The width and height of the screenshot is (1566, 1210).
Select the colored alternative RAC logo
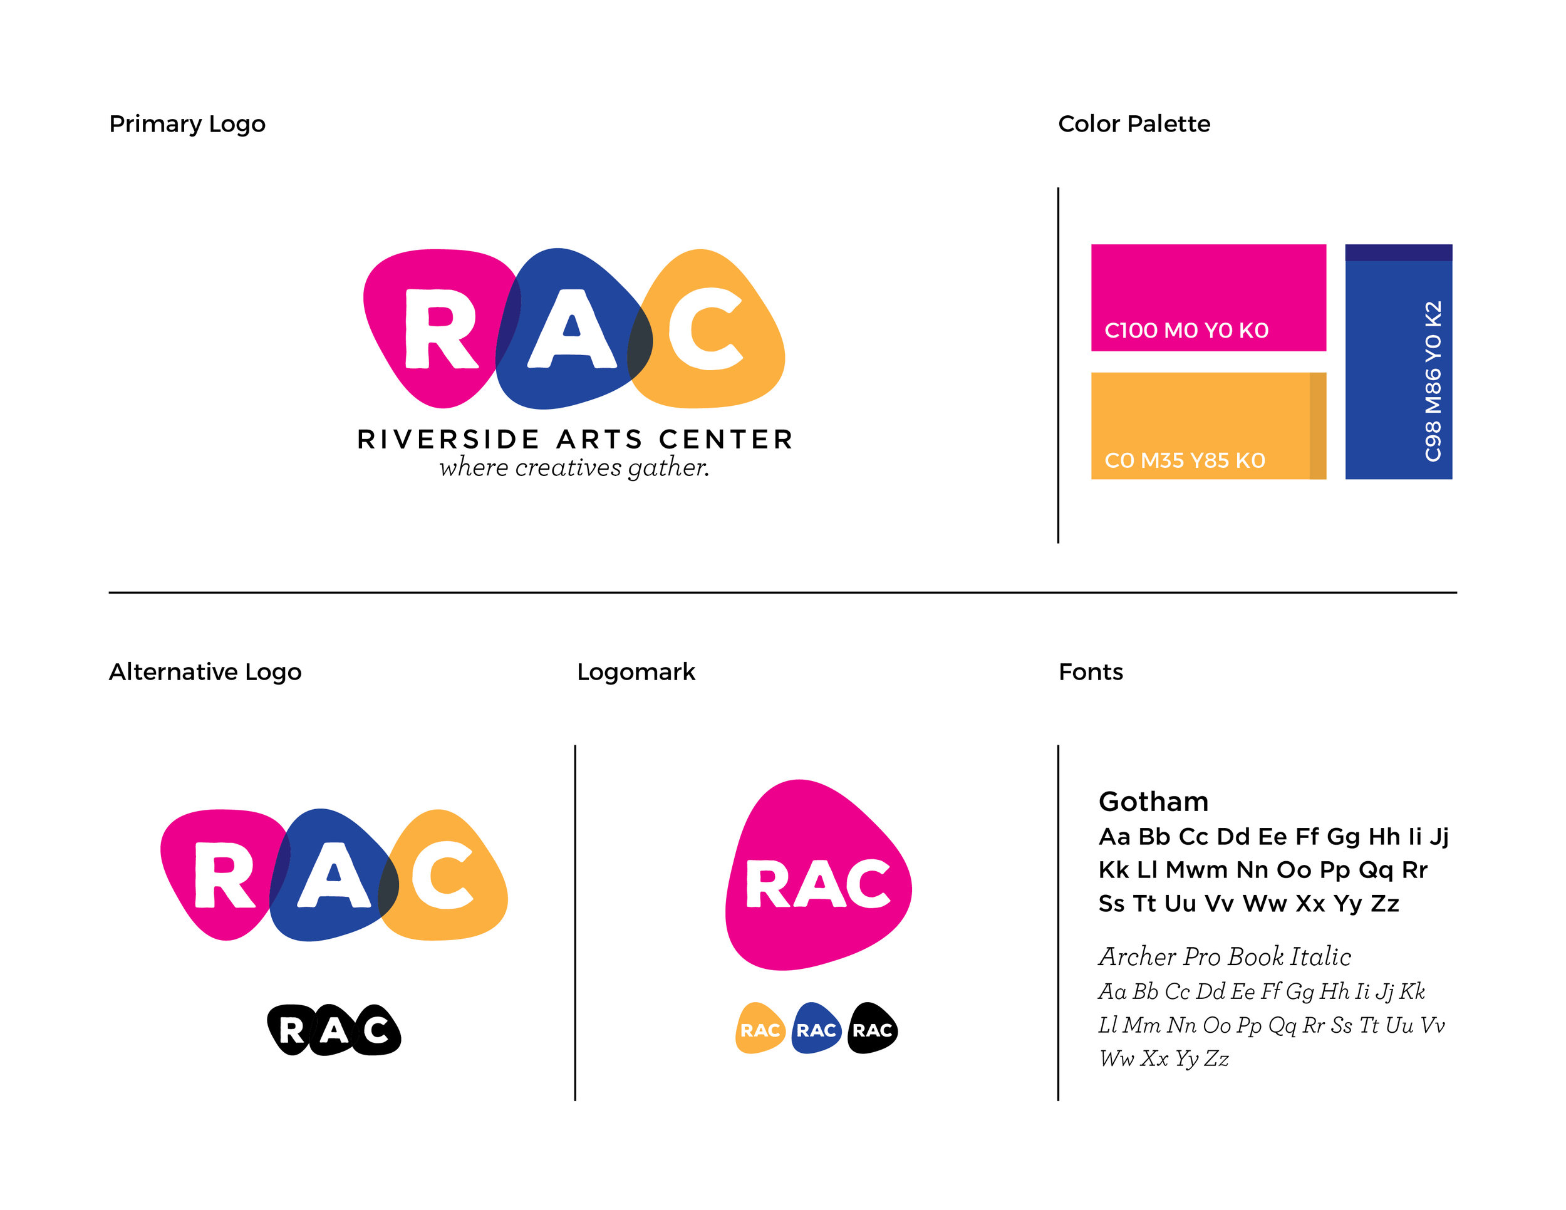pyautogui.click(x=334, y=874)
